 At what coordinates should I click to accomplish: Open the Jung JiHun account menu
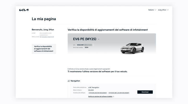click(162, 10)
